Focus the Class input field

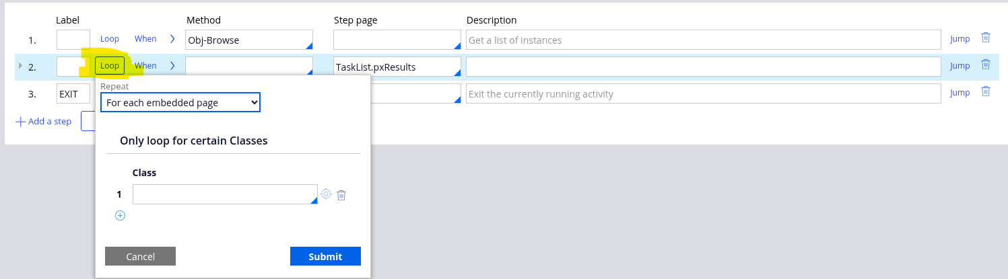pos(224,194)
